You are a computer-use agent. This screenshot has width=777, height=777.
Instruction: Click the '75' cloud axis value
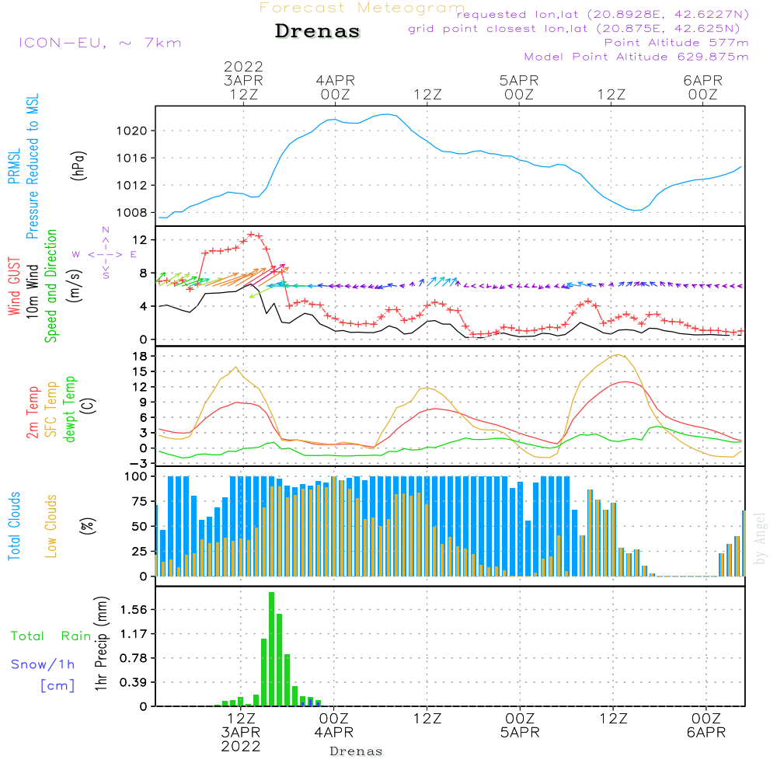(140, 501)
